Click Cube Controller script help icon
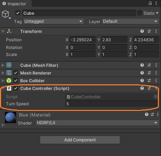Image resolution: width=161 pixels, height=156 pixels. click(142, 88)
